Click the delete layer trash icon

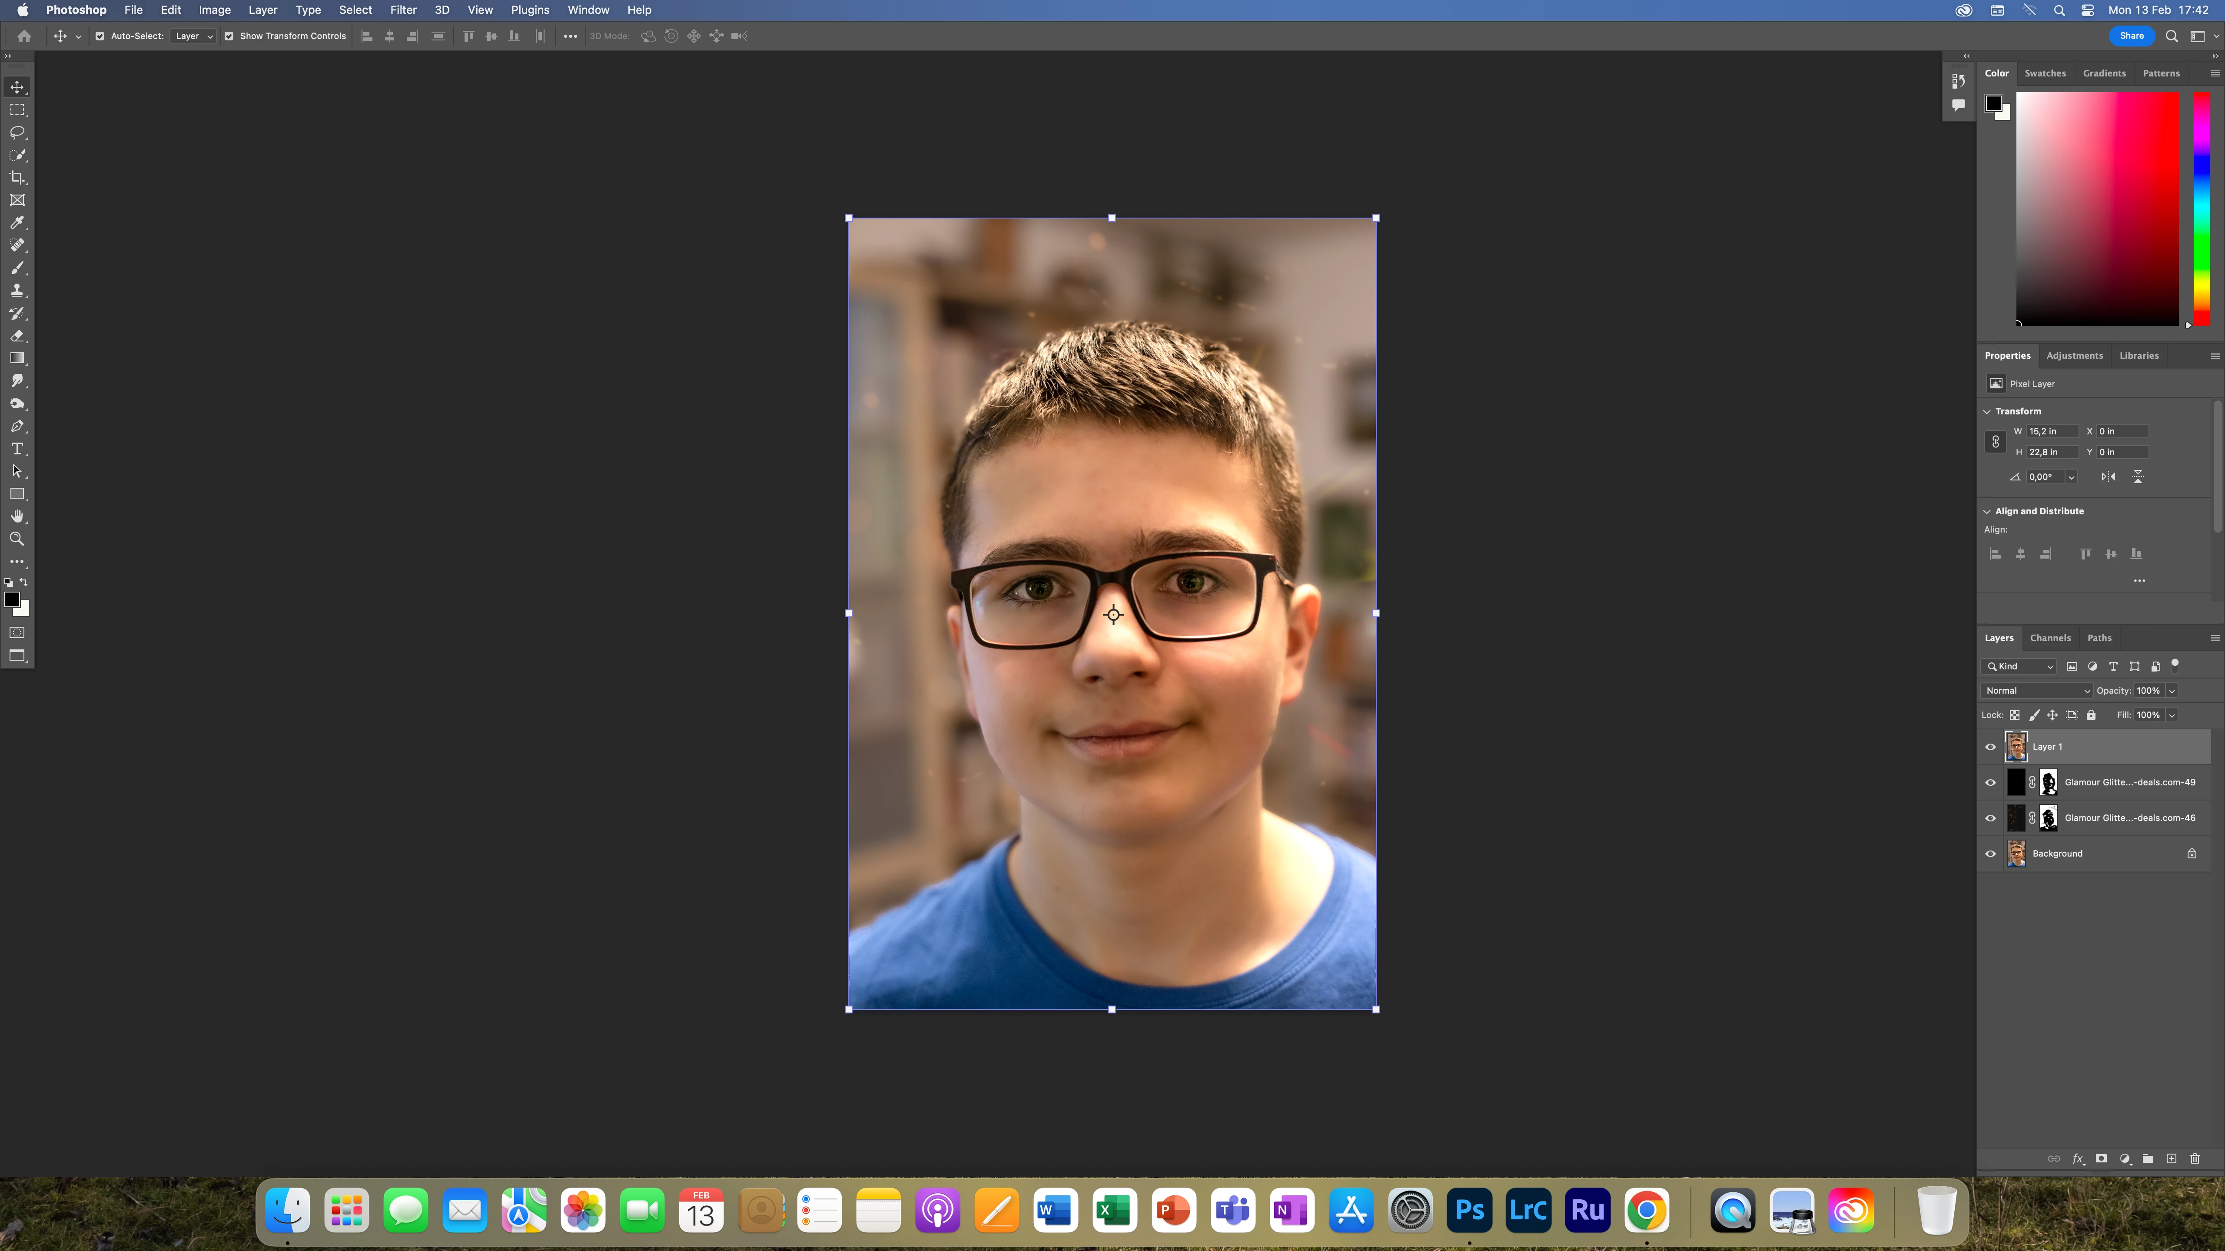(2195, 1158)
